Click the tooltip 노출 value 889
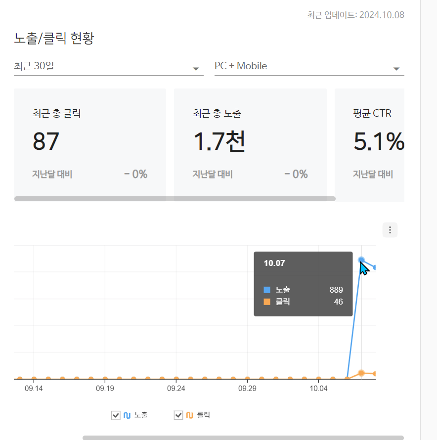Viewport: 437px width, 440px height. [336, 290]
